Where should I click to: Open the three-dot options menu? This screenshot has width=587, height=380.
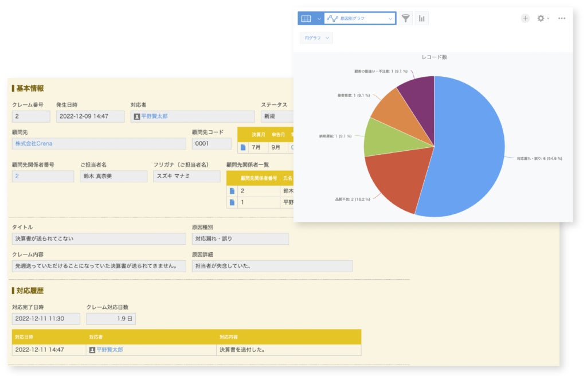(x=562, y=18)
